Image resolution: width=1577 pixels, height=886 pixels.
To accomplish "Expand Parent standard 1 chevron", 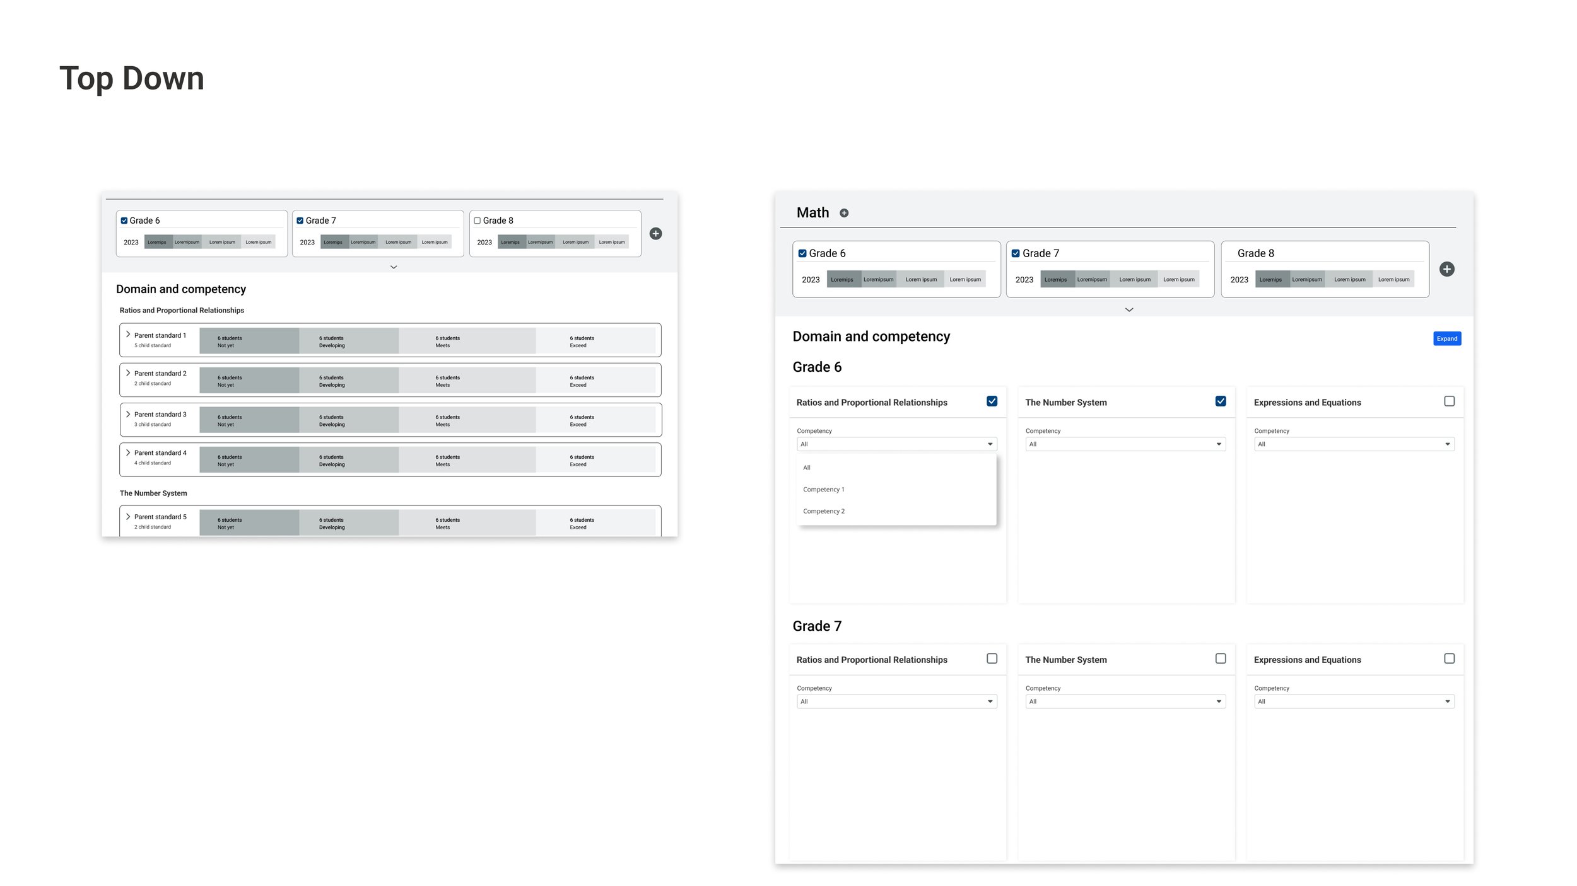I will point(128,335).
